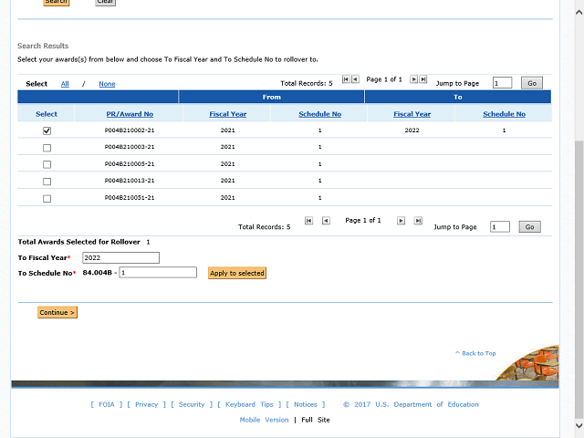Image resolution: width=584 pixels, height=438 pixels.
Task: Click Back to Top link
Action: (478, 353)
